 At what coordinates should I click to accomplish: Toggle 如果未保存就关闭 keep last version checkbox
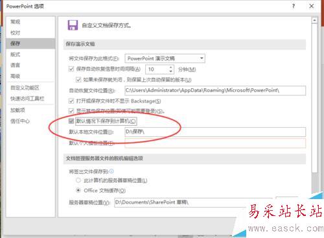(x=78, y=80)
